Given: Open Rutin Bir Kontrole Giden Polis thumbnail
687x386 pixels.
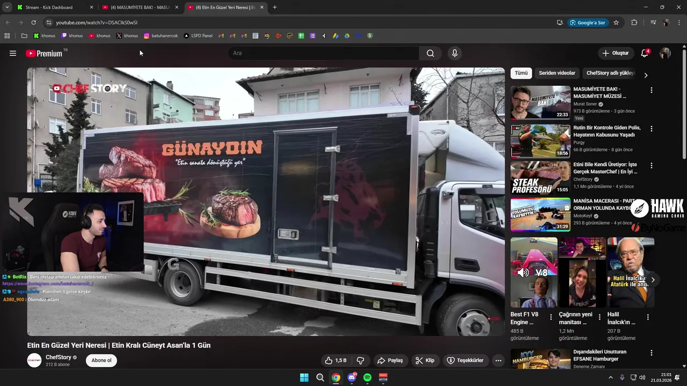Looking at the screenshot, I should (540, 142).
